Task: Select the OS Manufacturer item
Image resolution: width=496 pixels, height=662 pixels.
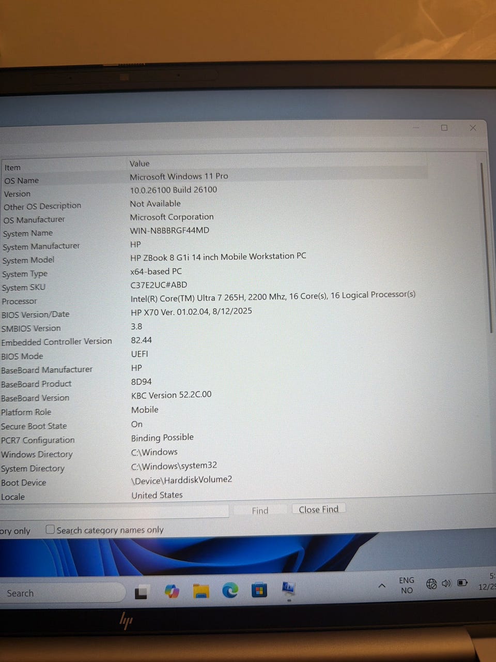Action: tap(34, 219)
